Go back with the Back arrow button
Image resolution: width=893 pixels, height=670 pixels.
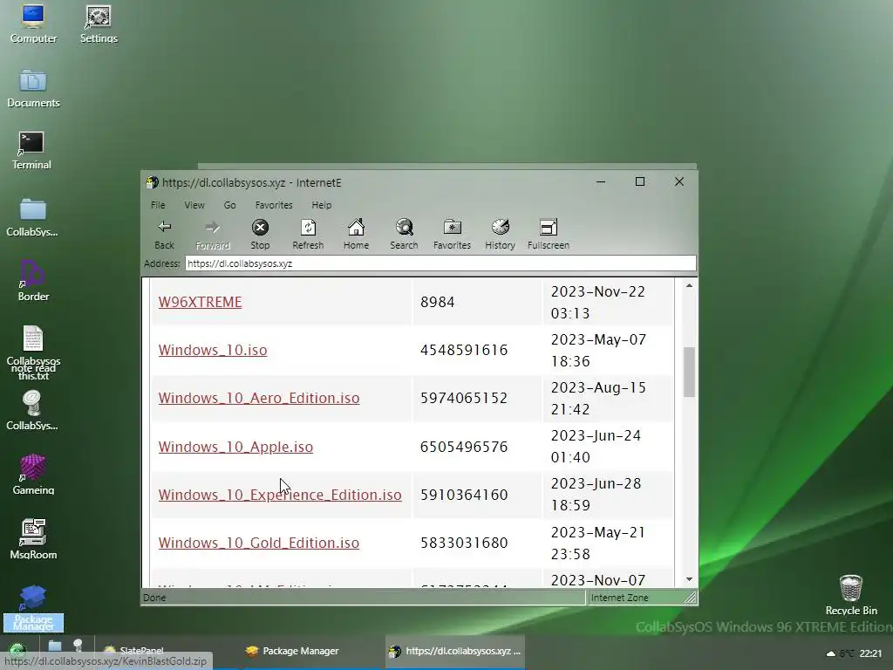165,234
